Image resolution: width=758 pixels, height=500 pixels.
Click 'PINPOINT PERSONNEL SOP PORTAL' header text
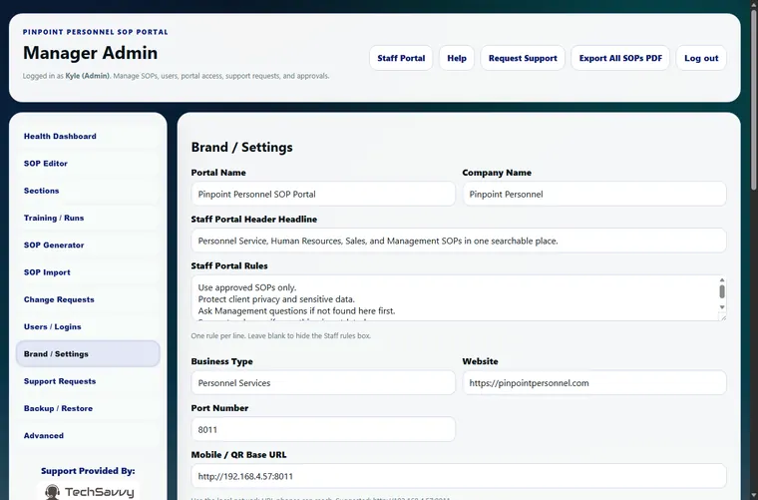coord(95,32)
